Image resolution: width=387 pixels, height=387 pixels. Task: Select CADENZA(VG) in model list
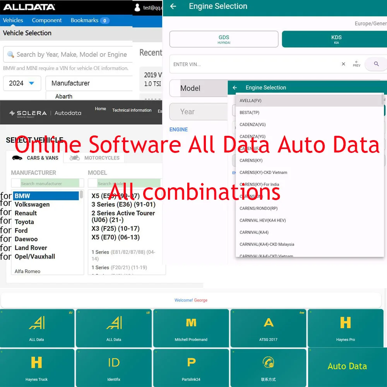309,124
